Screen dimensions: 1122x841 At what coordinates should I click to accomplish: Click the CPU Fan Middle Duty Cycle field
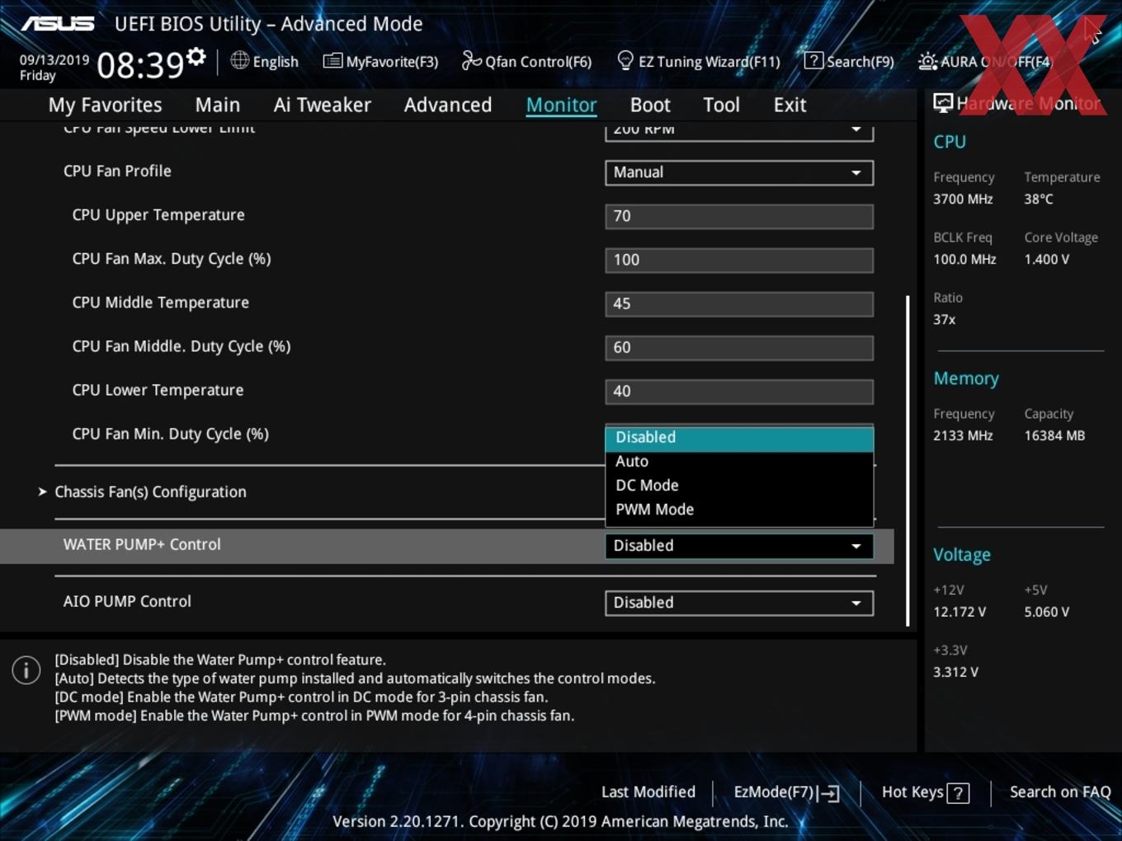pos(739,347)
